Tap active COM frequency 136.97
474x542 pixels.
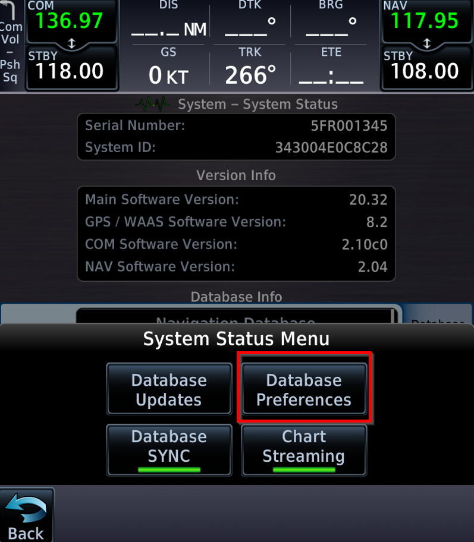click(72, 21)
